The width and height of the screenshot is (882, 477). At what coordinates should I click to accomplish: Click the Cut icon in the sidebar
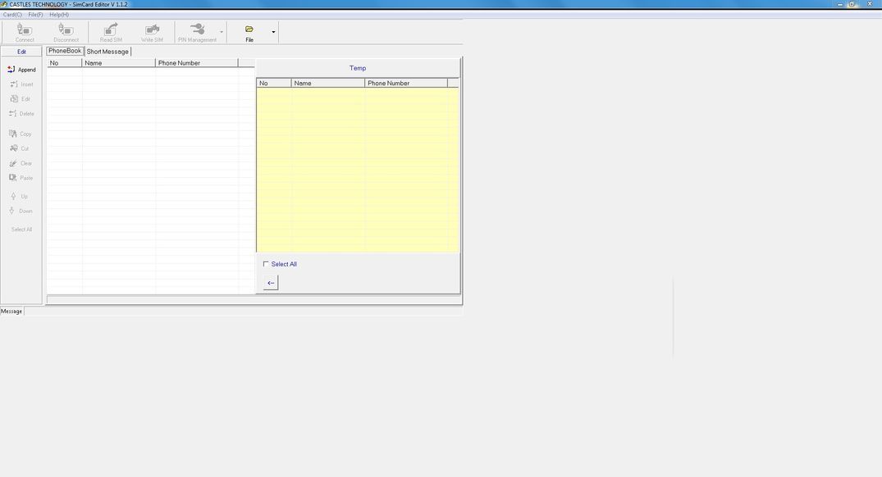coord(21,148)
